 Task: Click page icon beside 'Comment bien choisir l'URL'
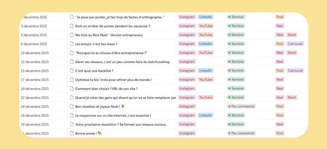point(72,89)
